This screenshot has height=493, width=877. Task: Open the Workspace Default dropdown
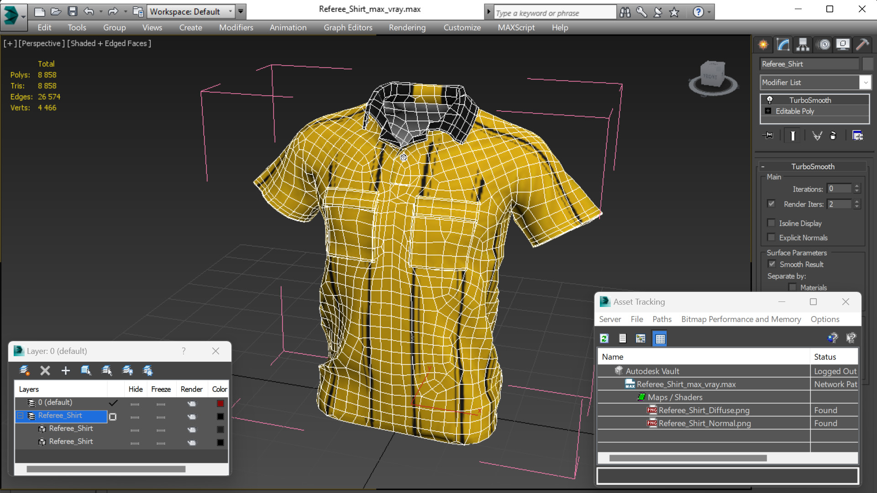pyautogui.click(x=230, y=11)
